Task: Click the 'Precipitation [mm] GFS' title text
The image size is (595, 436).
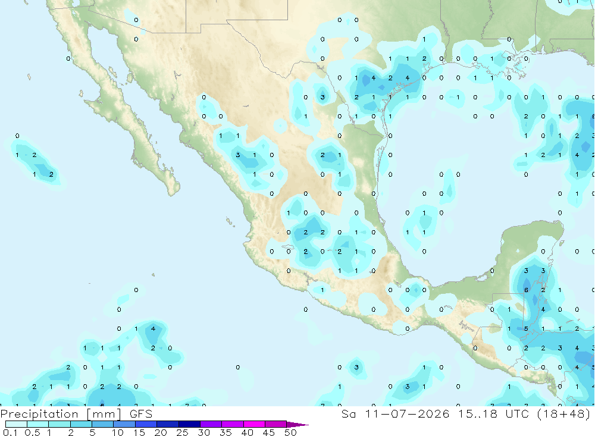Action: (x=76, y=414)
